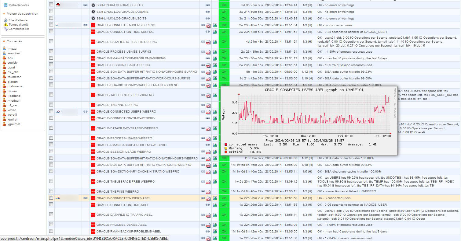Open Commentaires in sidebar

click(x=19, y=29)
